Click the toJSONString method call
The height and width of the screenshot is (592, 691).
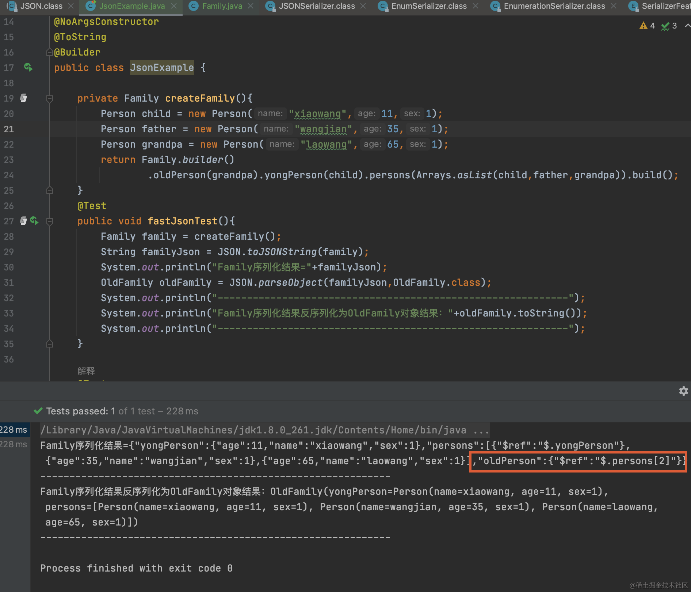point(282,252)
